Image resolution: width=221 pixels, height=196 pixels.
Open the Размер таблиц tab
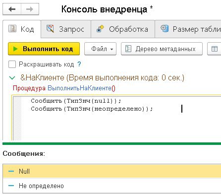[188, 29]
